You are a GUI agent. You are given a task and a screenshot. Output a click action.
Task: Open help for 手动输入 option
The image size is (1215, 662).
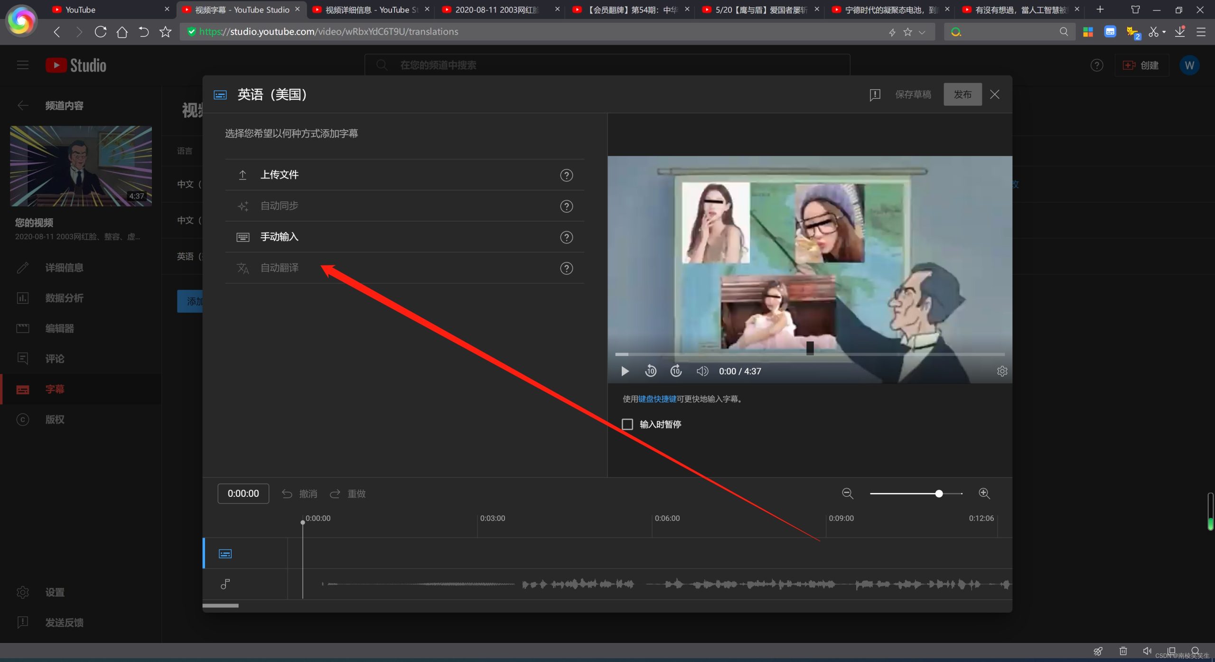coord(566,237)
